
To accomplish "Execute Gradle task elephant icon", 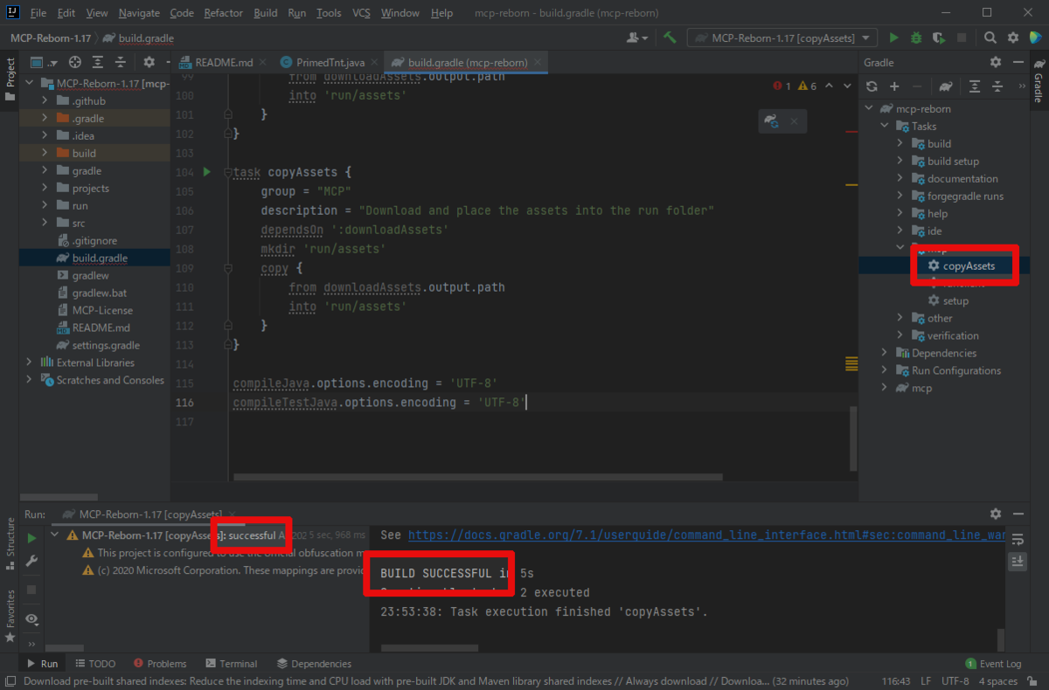I will tap(946, 86).
